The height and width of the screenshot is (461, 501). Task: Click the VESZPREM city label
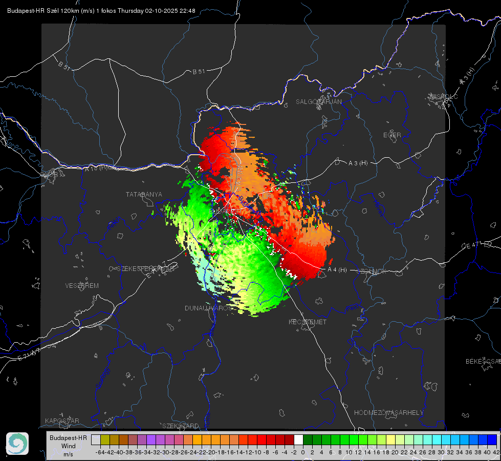[82, 286]
